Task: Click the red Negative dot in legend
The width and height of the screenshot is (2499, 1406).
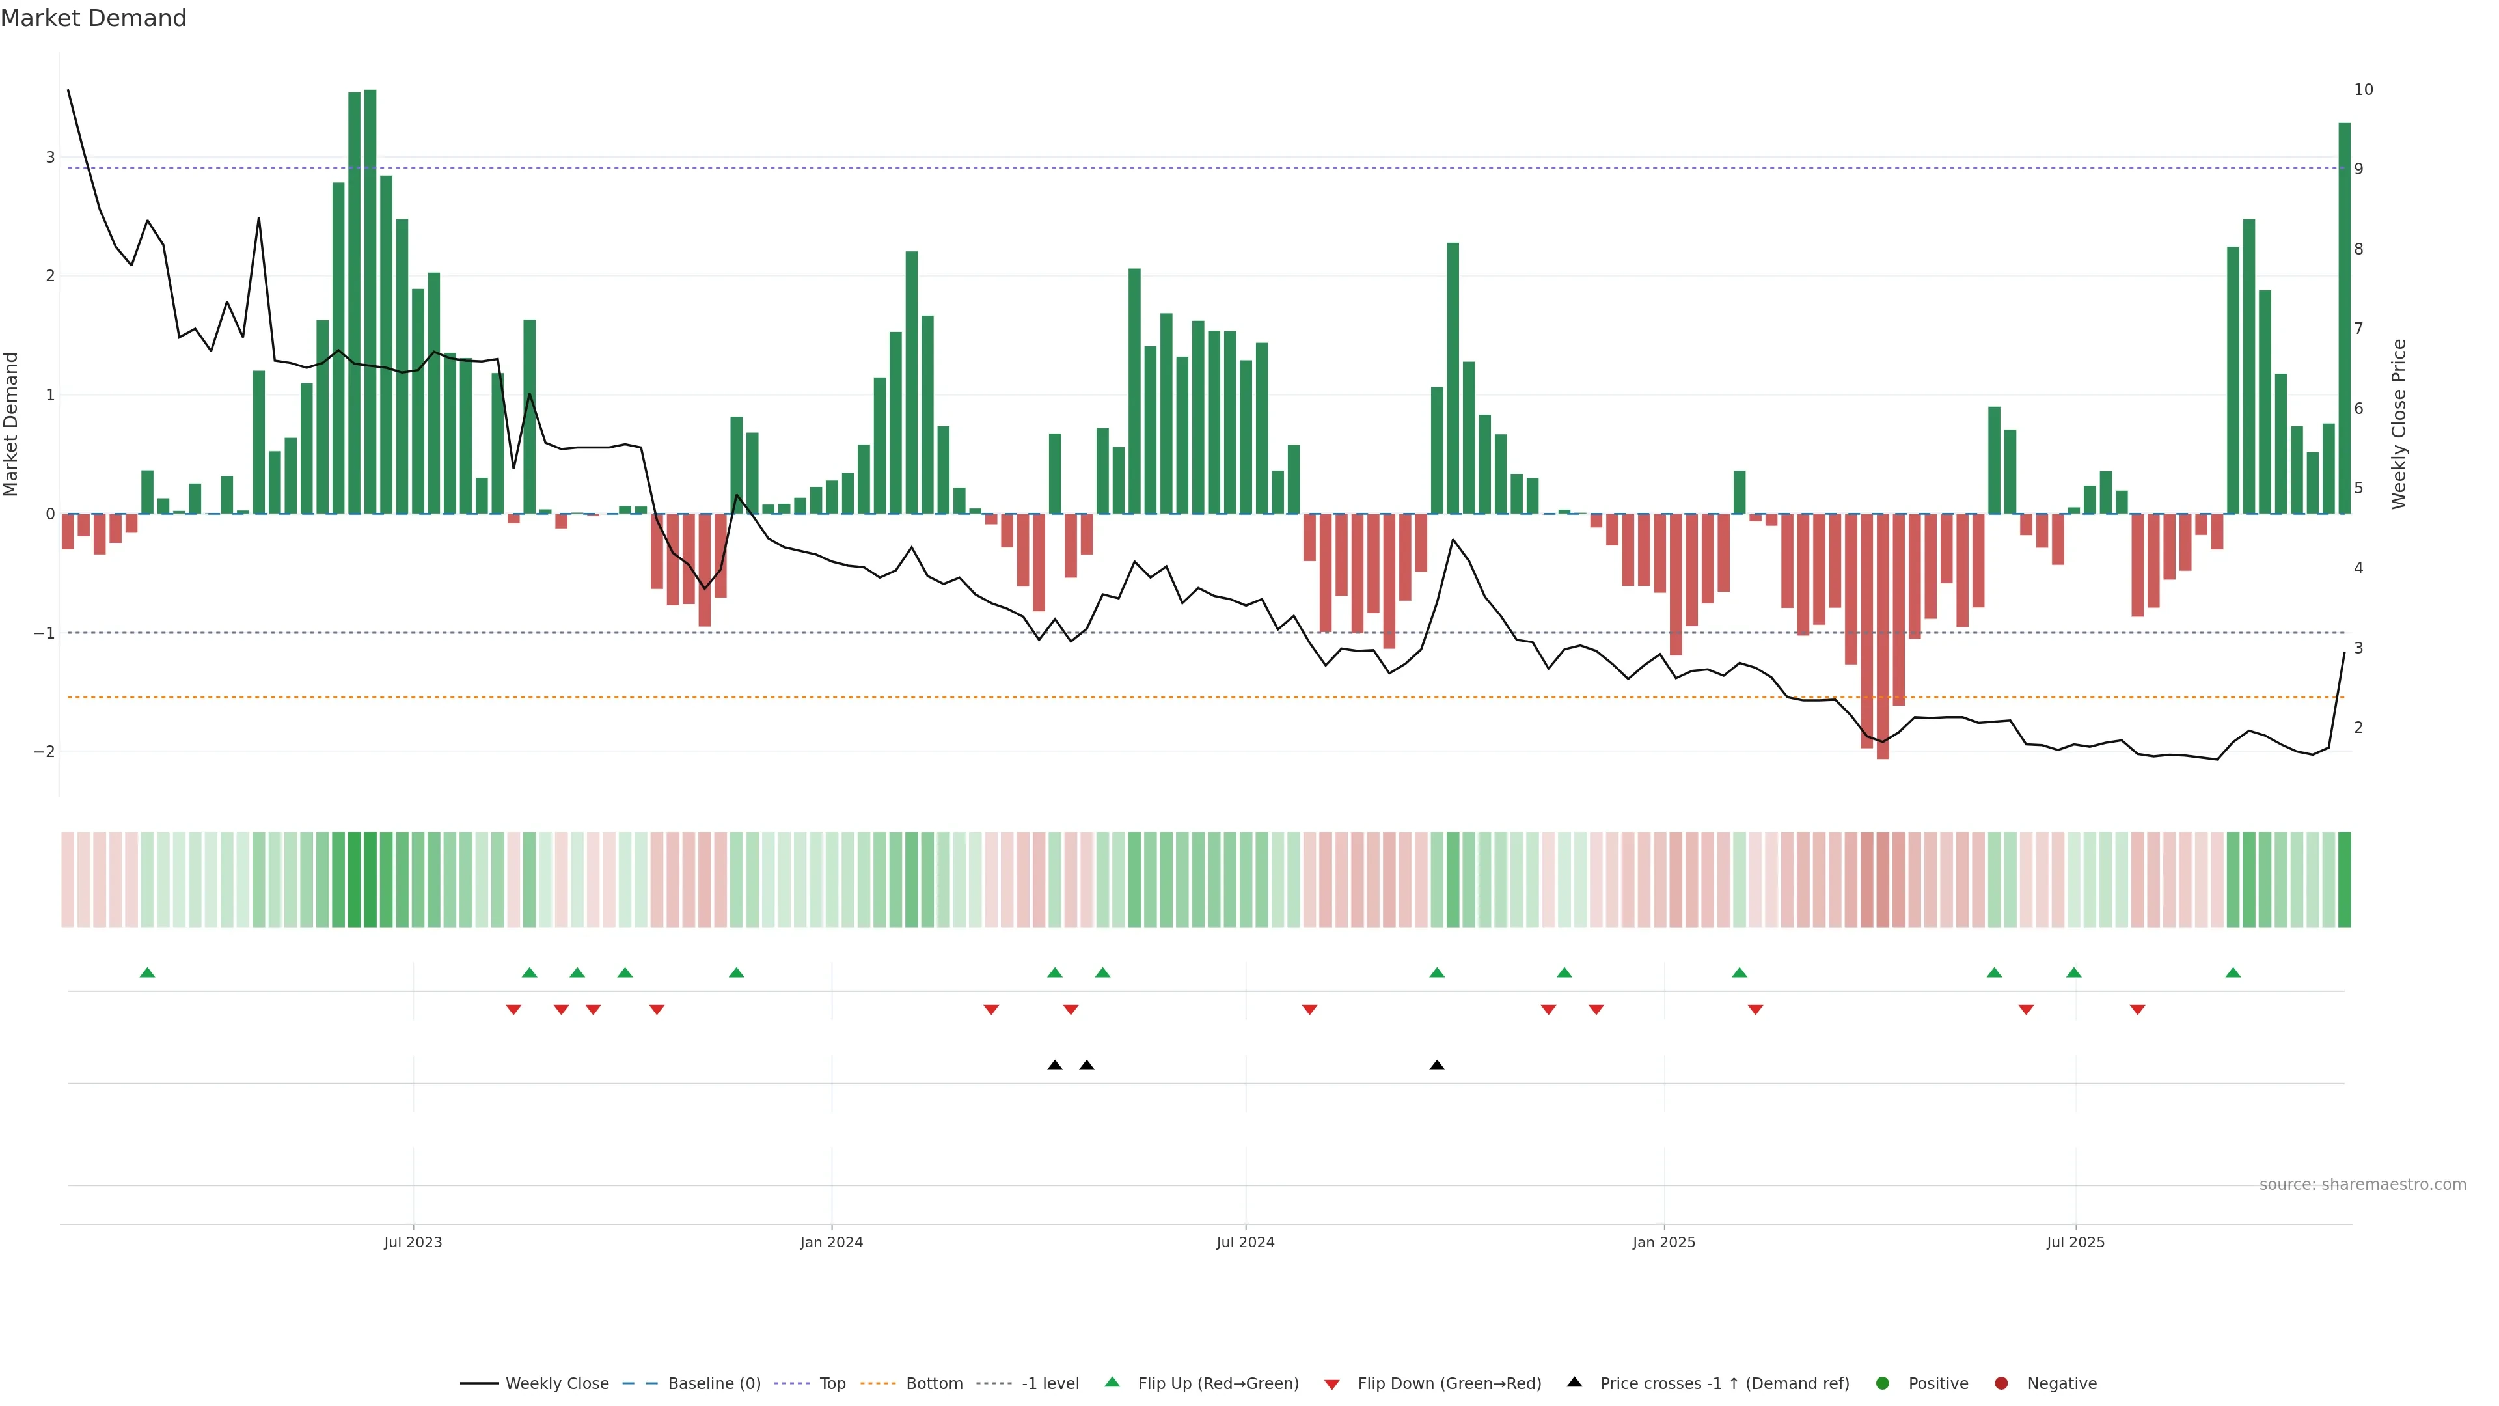Action: click(2001, 1384)
